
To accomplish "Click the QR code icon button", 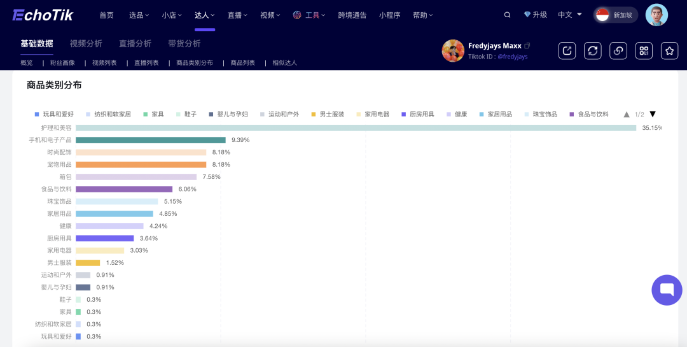I will 644,51.
